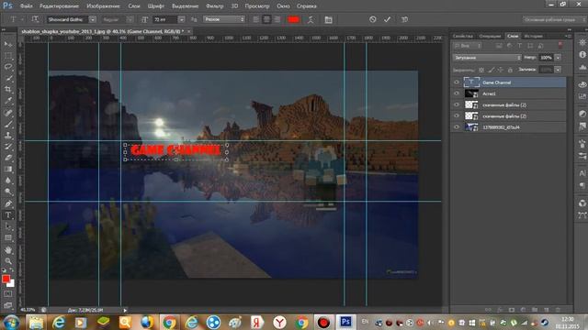
Task: Lock transparent pixels on layer
Action: coord(481,70)
